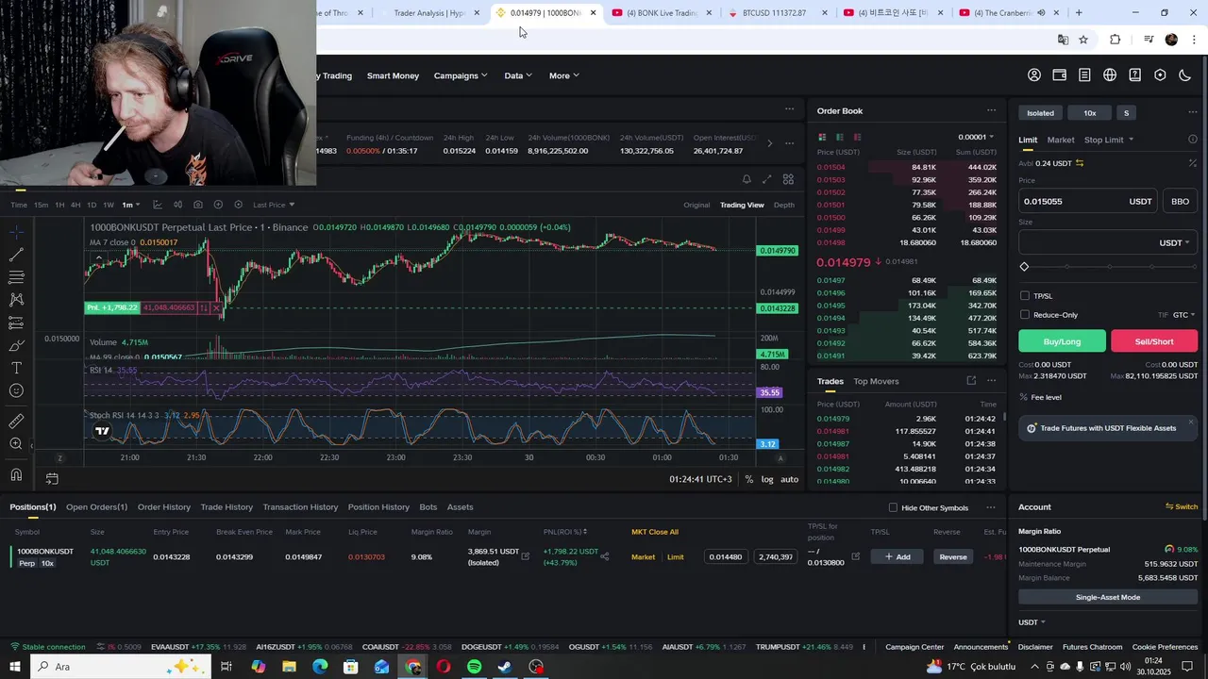Open the go-to-date calendar icon

click(x=52, y=479)
